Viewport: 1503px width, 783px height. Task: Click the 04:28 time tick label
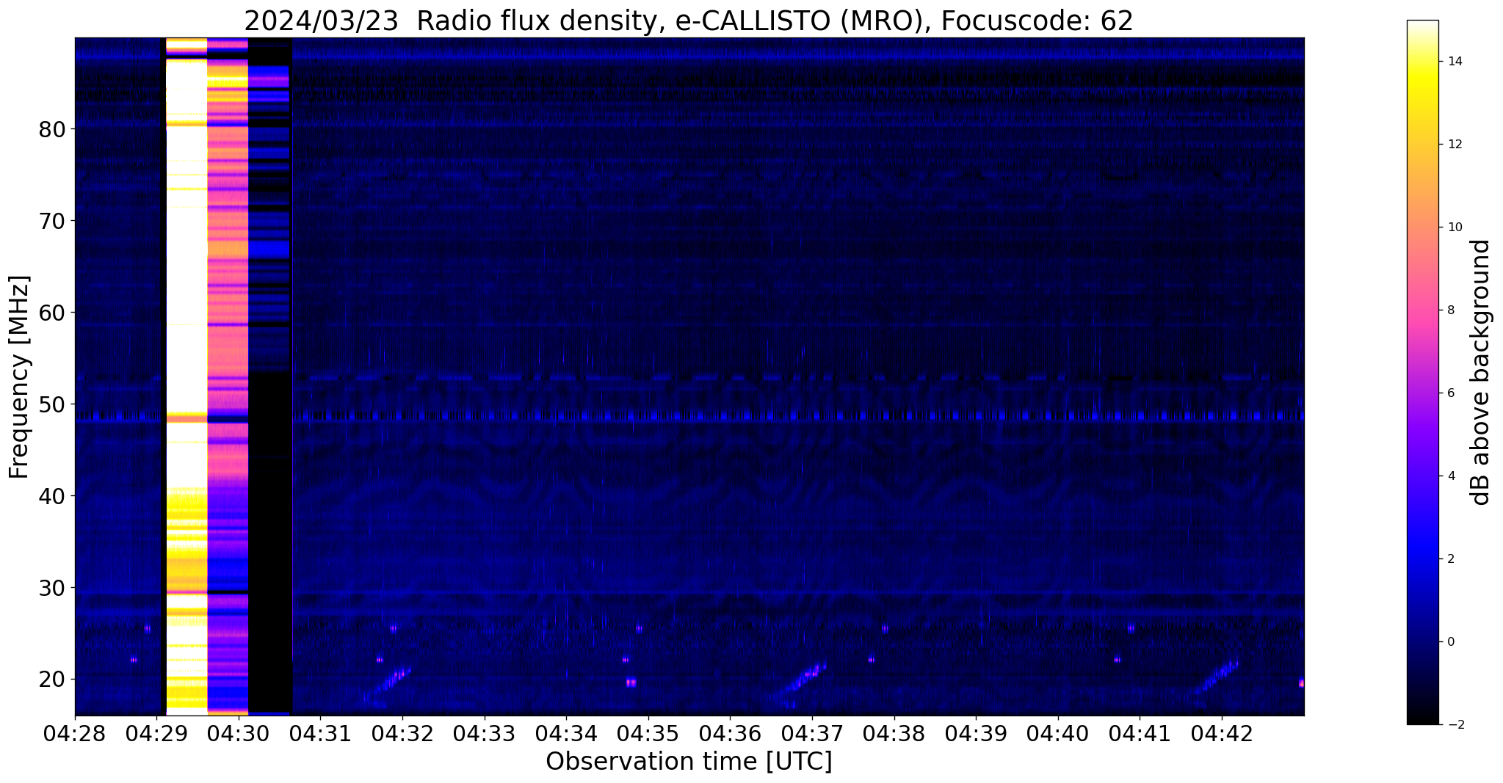pos(75,734)
